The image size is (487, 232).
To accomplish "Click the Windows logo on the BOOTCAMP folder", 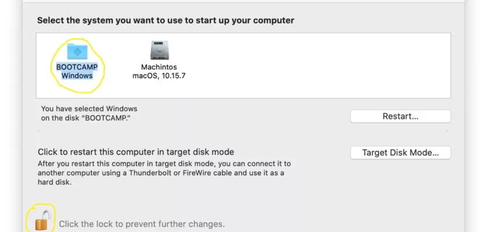I will tap(77, 52).
